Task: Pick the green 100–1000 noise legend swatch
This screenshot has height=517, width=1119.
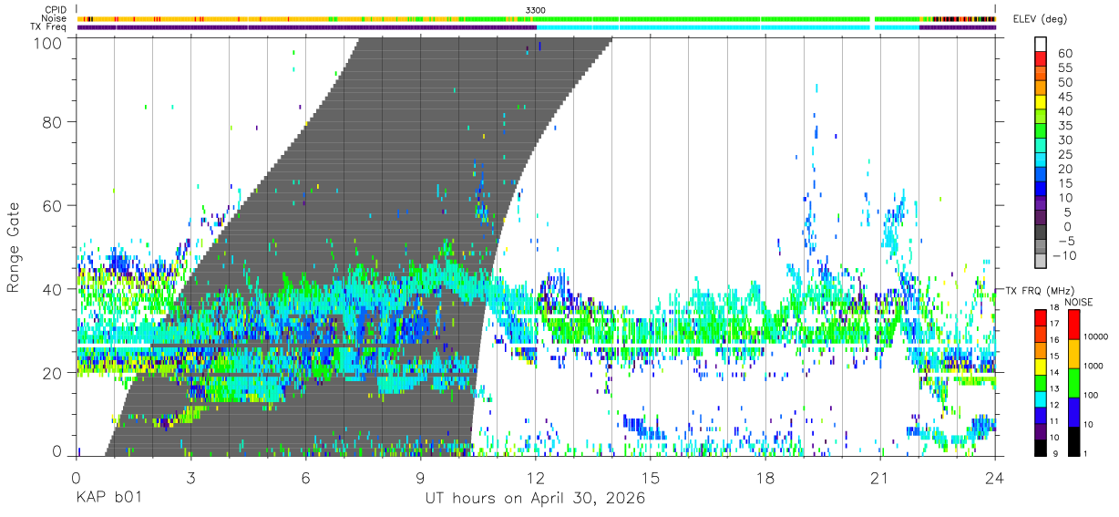Action: tap(1073, 382)
